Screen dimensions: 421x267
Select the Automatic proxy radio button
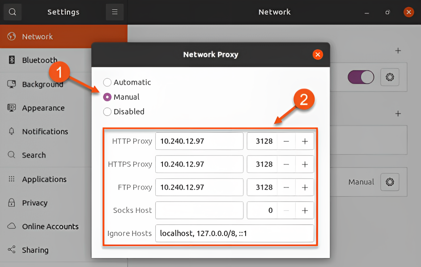107,82
